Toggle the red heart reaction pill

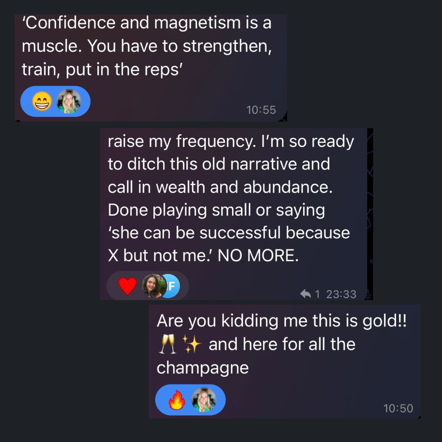pyautogui.click(x=148, y=286)
